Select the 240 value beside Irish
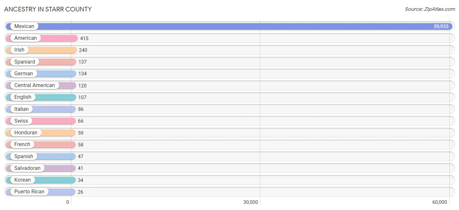The width and height of the screenshot is (459, 210). coord(83,50)
